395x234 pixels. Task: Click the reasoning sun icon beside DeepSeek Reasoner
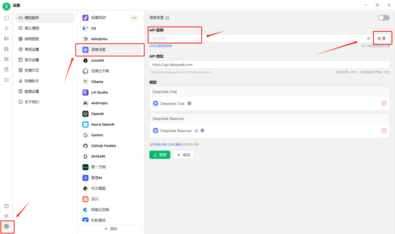point(196,131)
